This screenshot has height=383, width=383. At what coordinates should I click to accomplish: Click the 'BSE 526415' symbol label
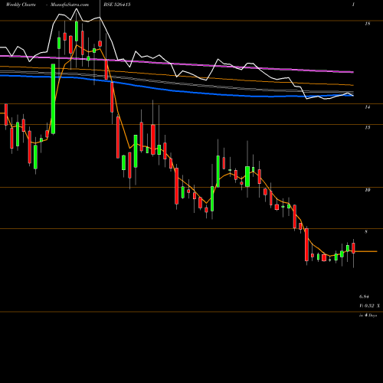click(117, 5)
